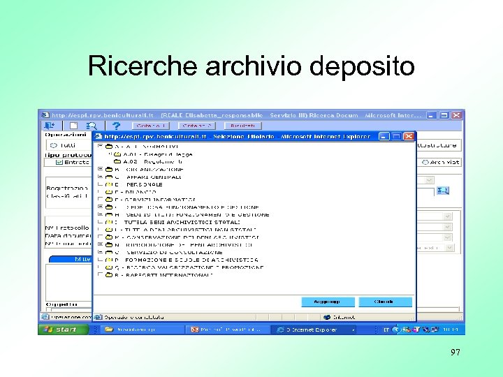Click the exit door icon in the background window toolbar

[x=50, y=126]
